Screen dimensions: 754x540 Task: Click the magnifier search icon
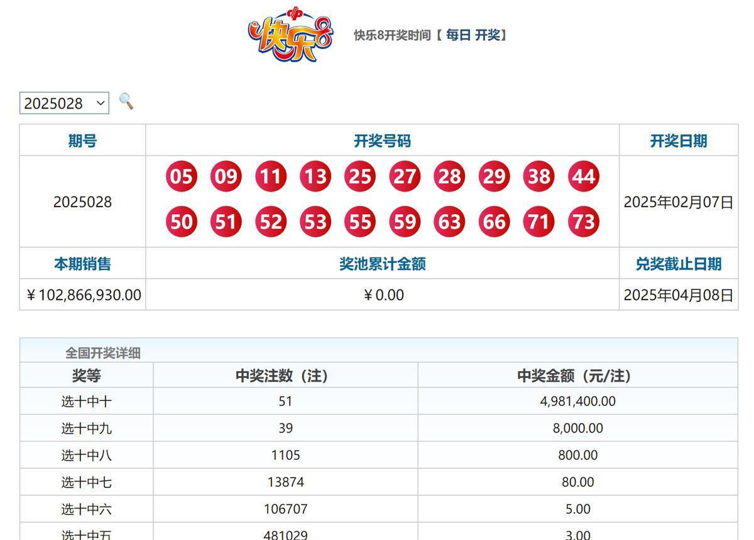[x=126, y=101]
